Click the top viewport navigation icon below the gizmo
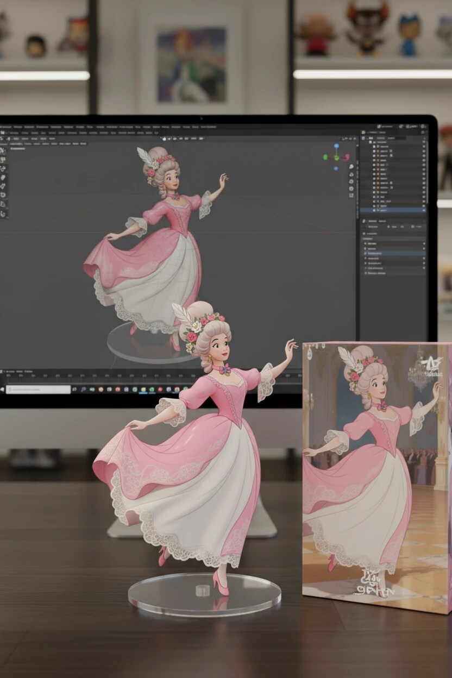This screenshot has height=678, width=452. (351, 166)
